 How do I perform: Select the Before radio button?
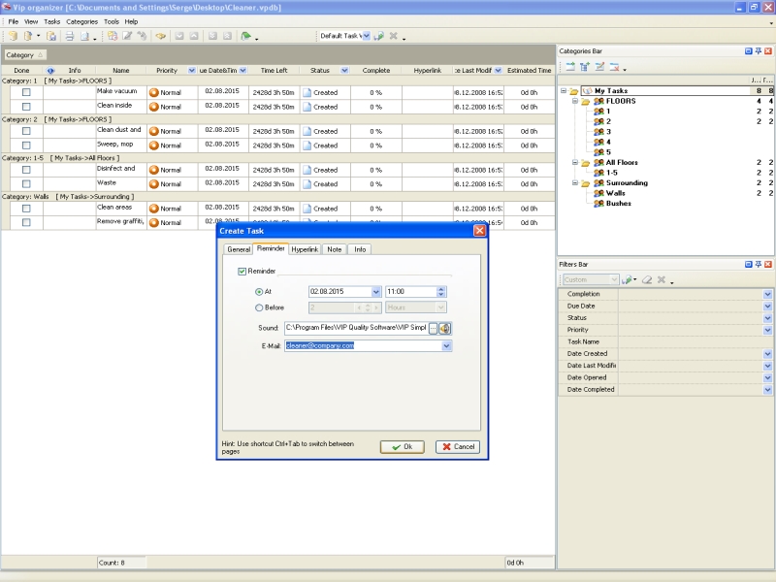tap(258, 307)
